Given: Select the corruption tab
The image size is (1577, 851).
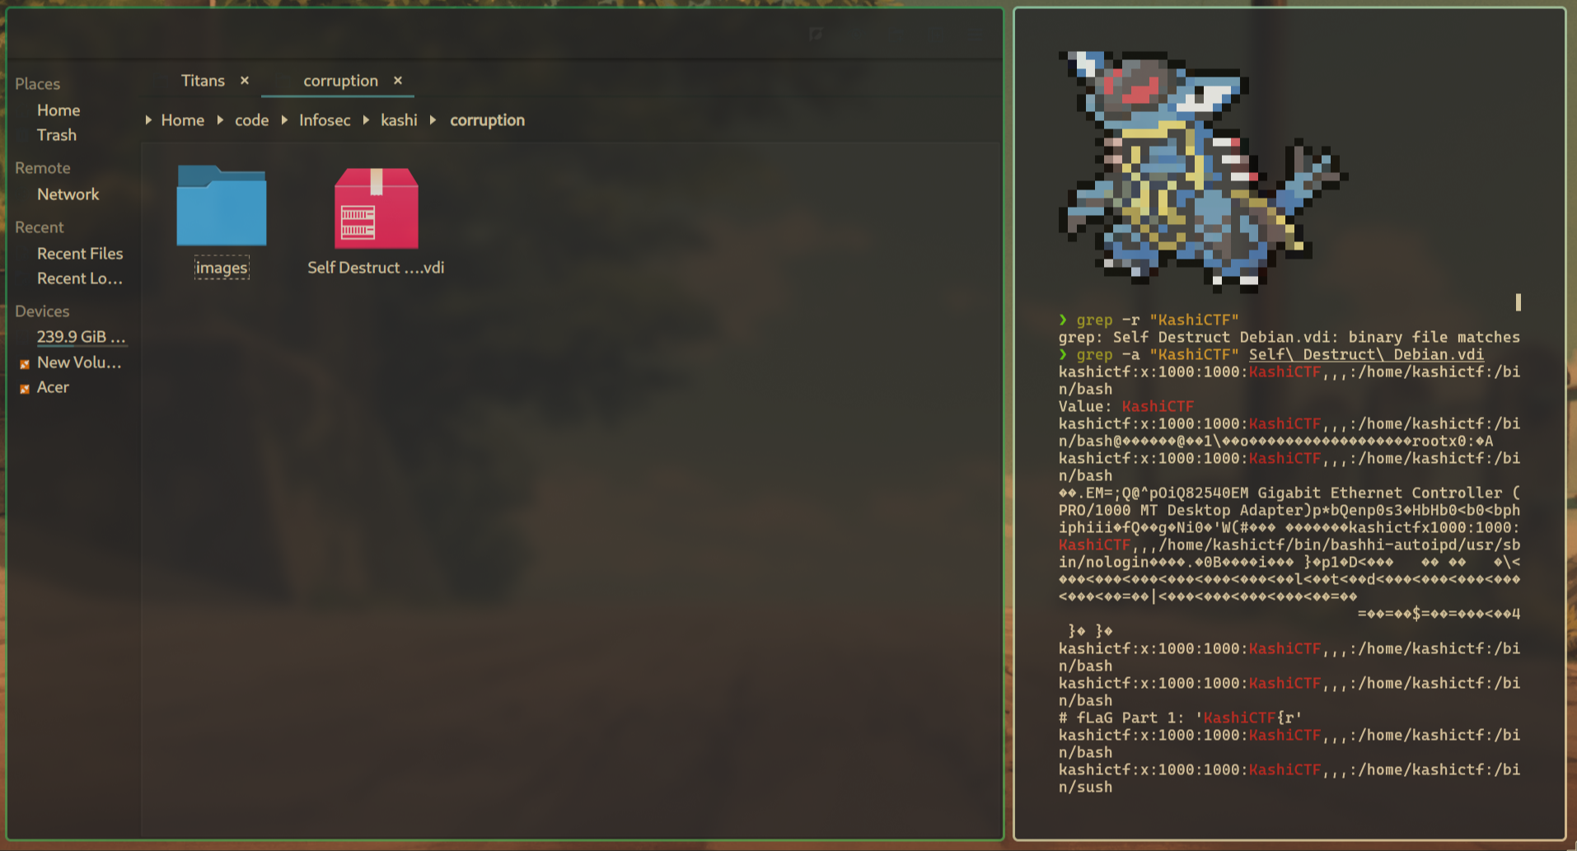Looking at the screenshot, I should (x=340, y=81).
